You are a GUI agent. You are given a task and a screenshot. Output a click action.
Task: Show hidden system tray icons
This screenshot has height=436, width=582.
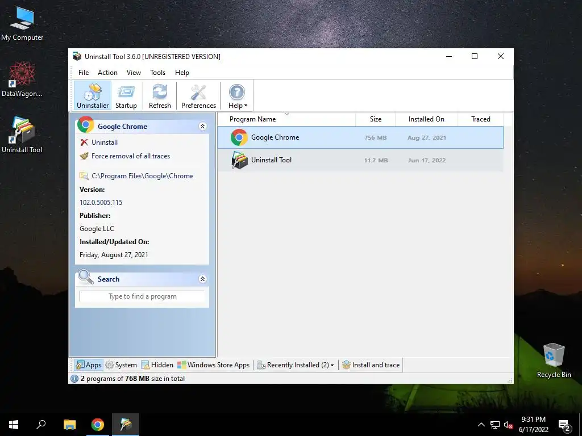point(481,425)
